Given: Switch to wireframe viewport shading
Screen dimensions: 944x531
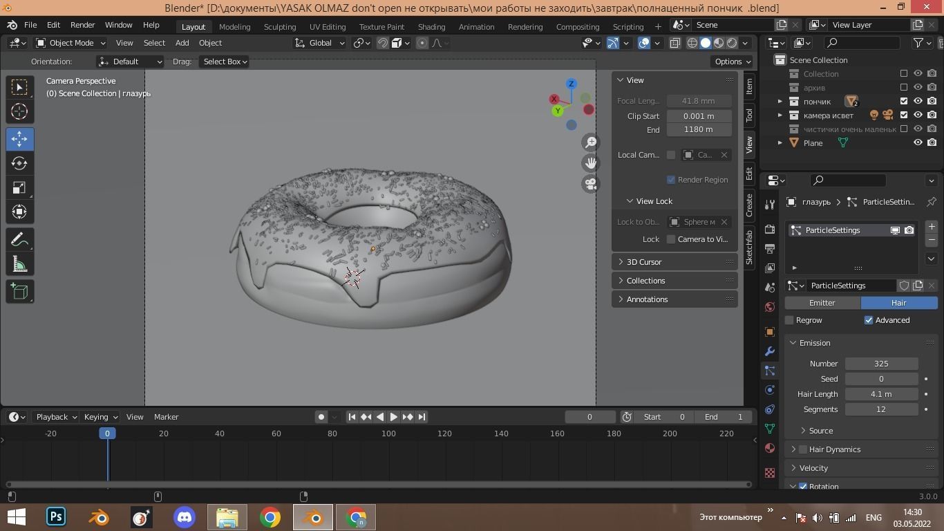Looking at the screenshot, I should 692,43.
